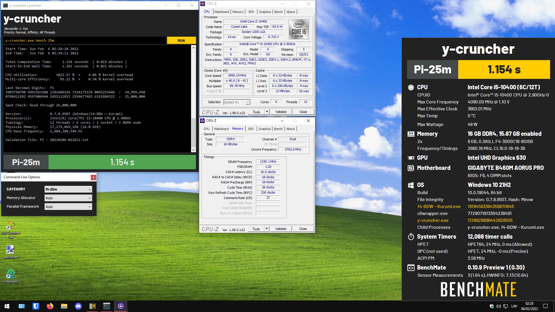Viewport: 555px width, 312px height.
Task: Click the Motherboard icon in BenchMate panel
Action: [411, 168]
